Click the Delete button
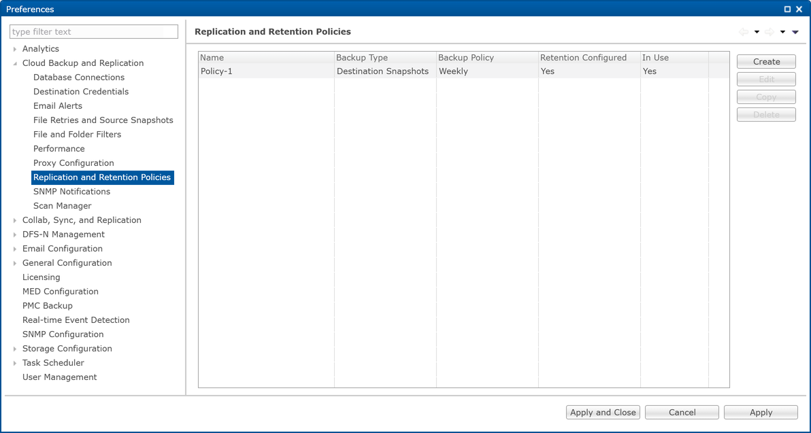811x433 pixels. click(x=766, y=115)
